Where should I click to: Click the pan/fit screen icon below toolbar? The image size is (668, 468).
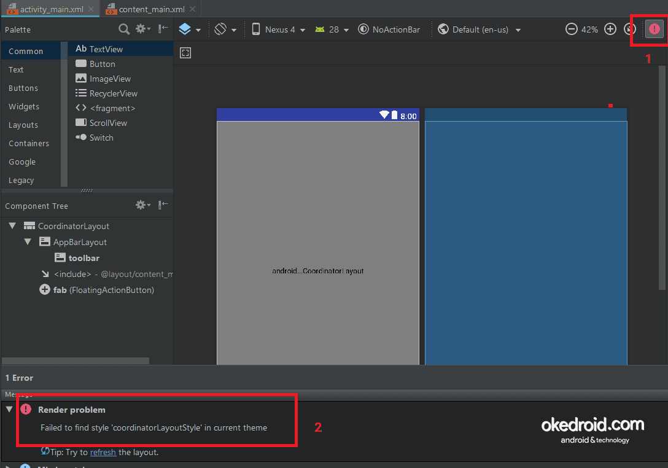click(x=185, y=53)
